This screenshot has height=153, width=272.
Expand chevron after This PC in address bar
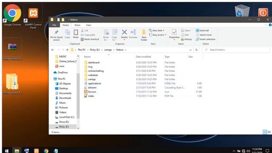click(x=88, y=50)
